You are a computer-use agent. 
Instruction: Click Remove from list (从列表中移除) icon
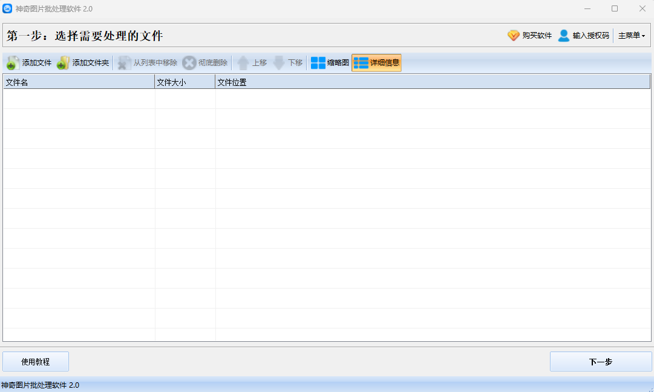[125, 63]
